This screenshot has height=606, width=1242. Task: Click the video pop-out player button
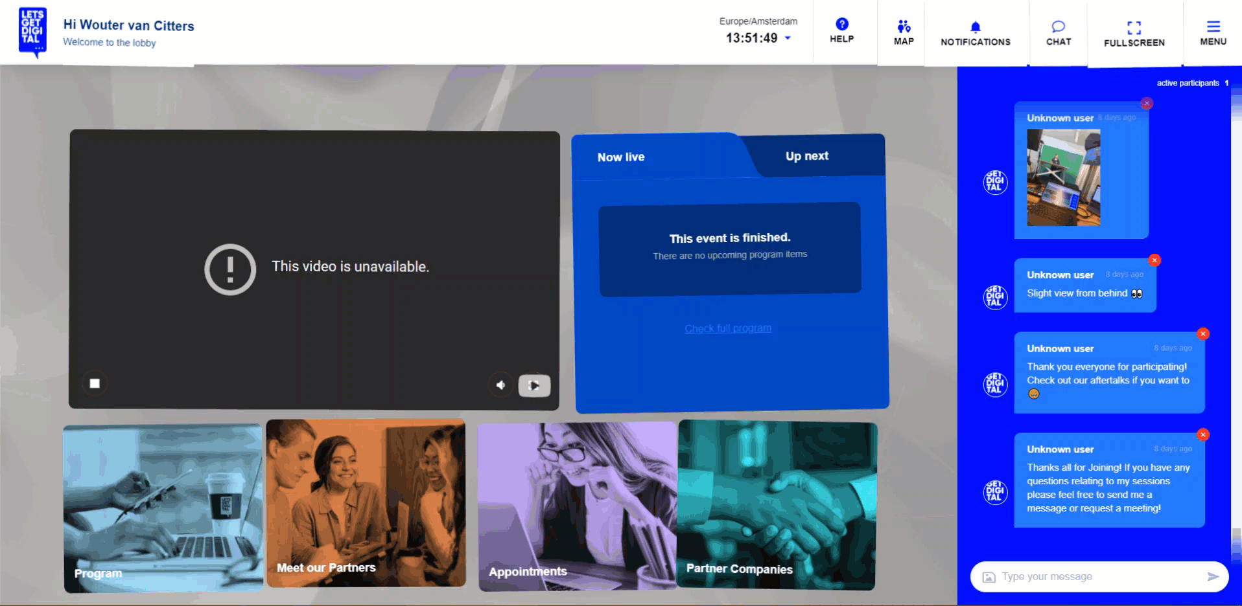(534, 385)
